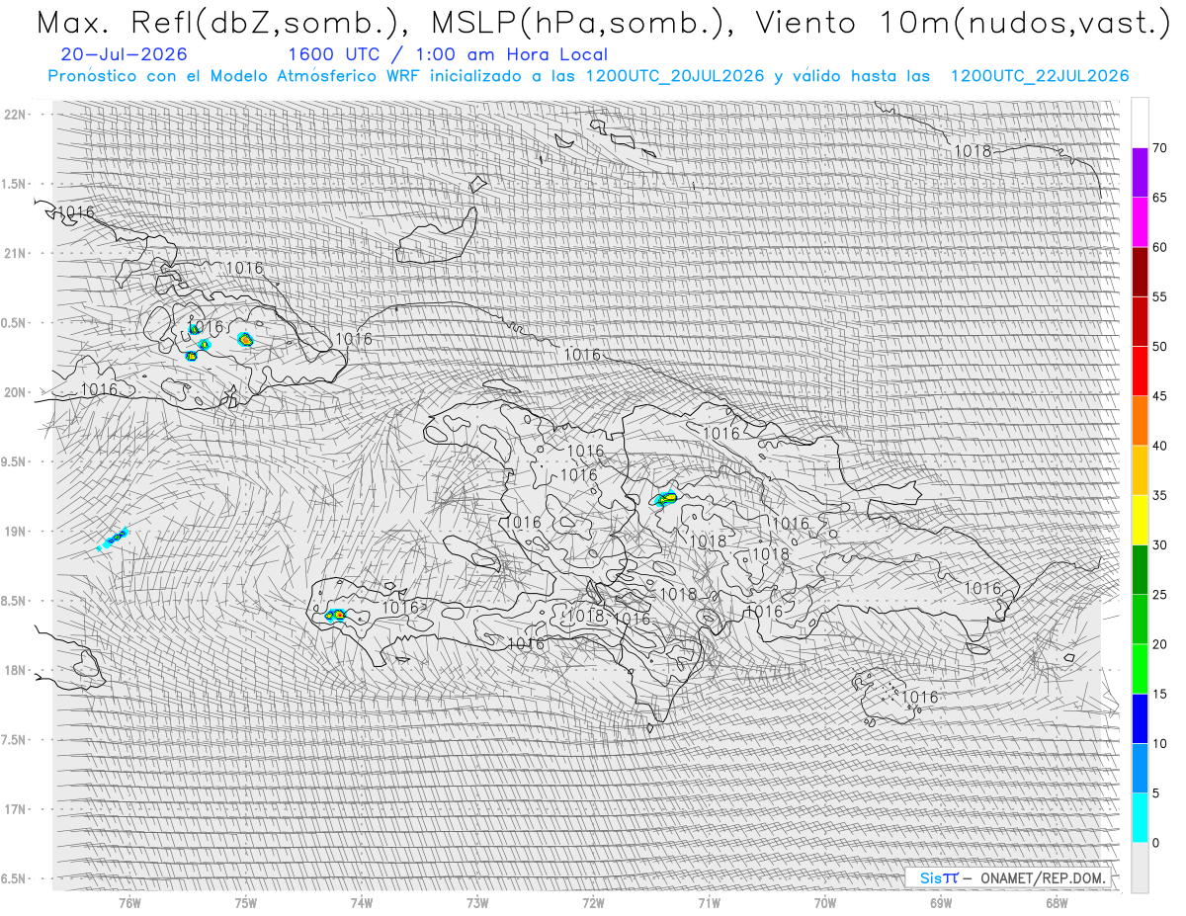Screen dimensions: 1186x916
Task: Click the cyan reflectivity streak near 19N, 76W
Action: coord(113,539)
